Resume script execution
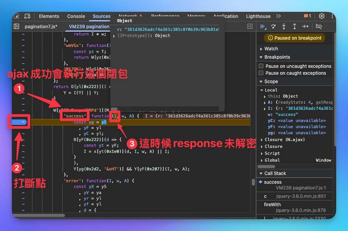This screenshot has height=231, width=348. pyautogui.click(x=263, y=26)
